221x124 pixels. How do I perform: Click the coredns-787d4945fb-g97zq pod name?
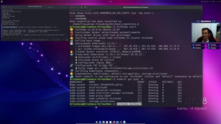pyautogui.click(x=106, y=85)
